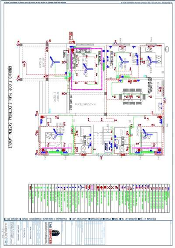Select the magenta conduit rectangle in living room
175x248 pixels.
(87, 69)
